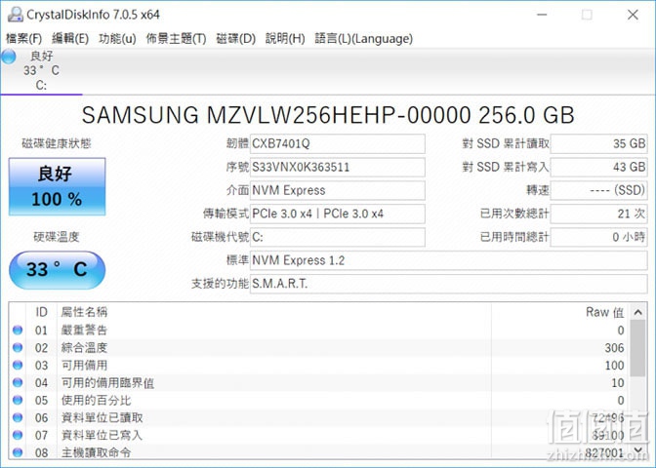The height and width of the screenshot is (468, 656).
Task: Click the 33 °C temperature button
Action: click(x=57, y=270)
